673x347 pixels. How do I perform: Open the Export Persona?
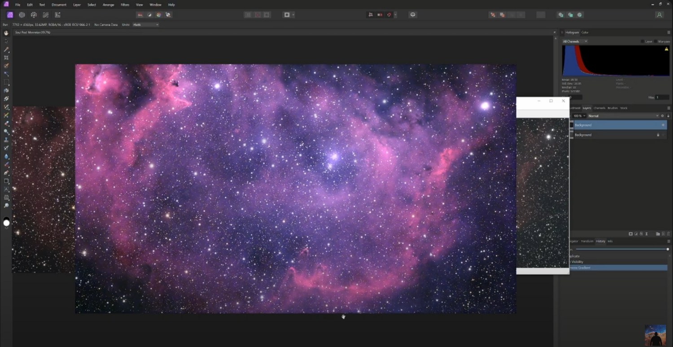click(57, 15)
